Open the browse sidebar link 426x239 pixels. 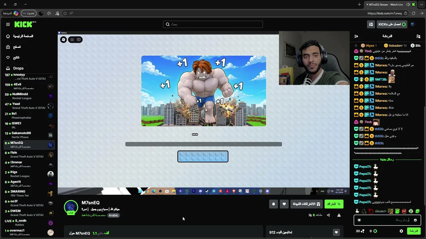pyautogui.click(x=13, y=47)
